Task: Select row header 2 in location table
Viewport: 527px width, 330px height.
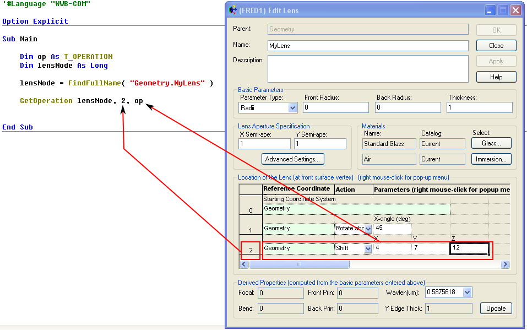Action: tap(251, 251)
